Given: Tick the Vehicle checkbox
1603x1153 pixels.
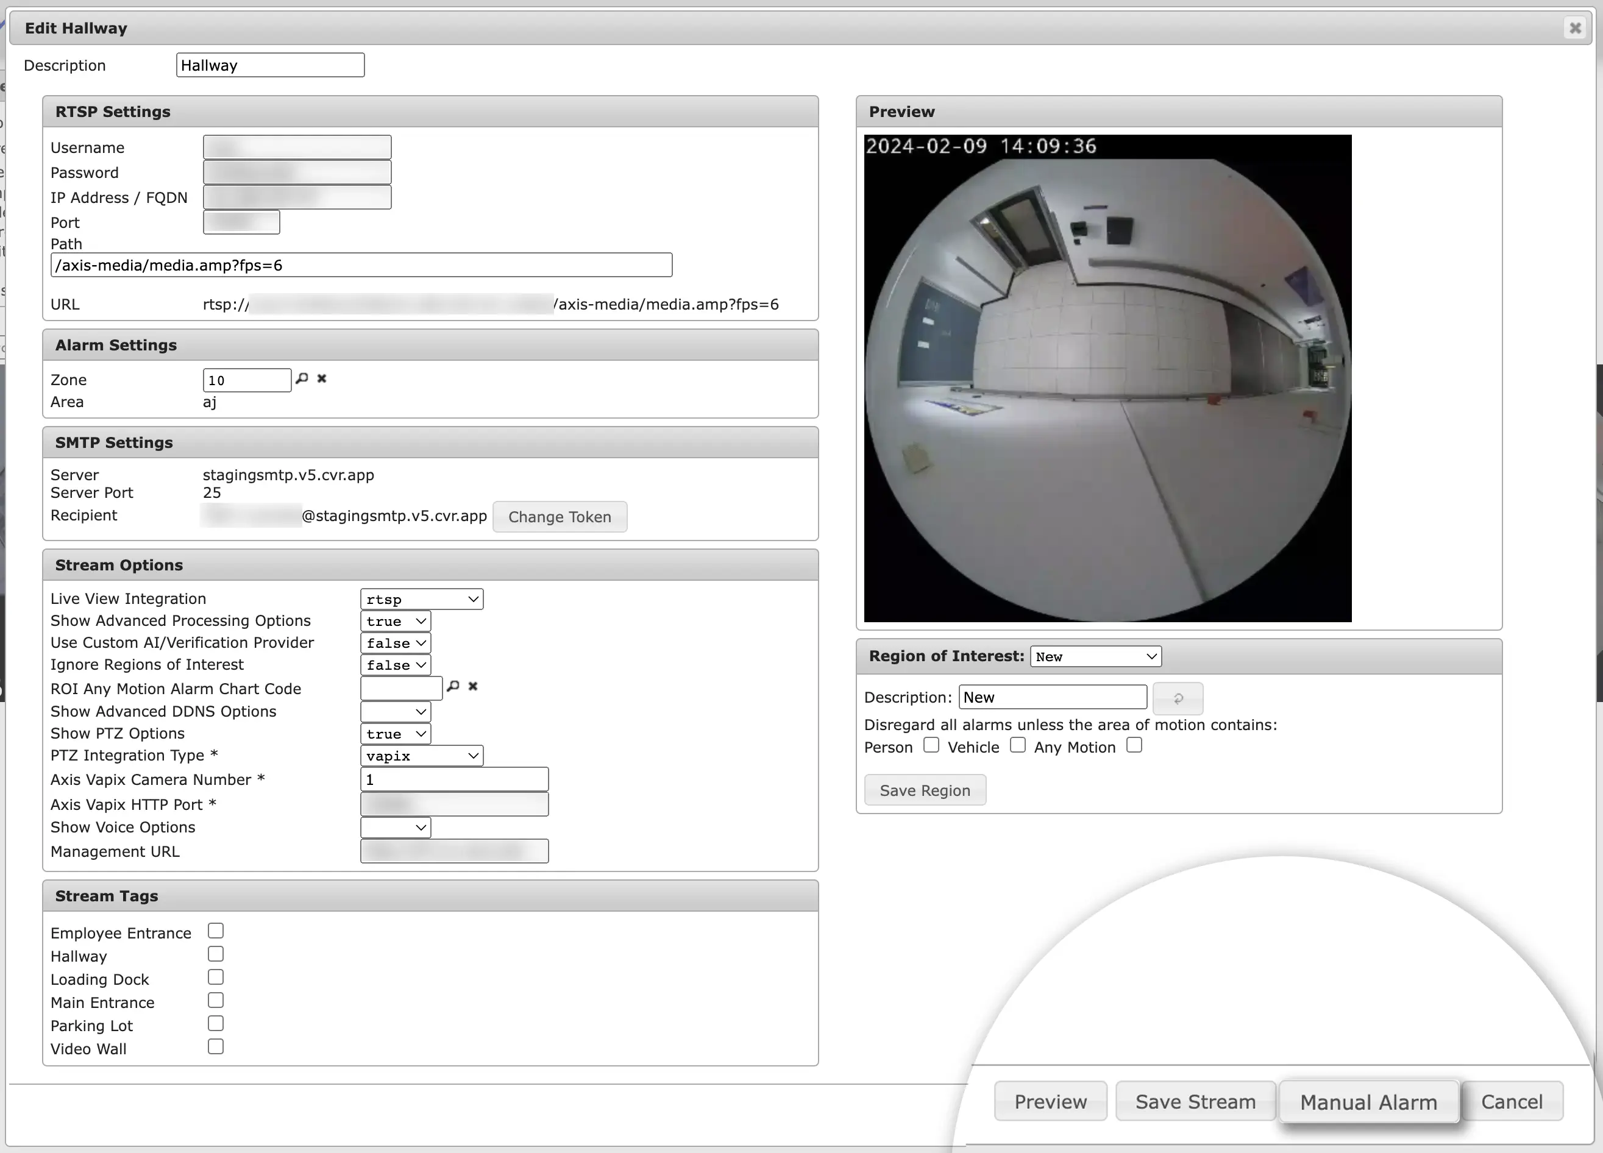Looking at the screenshot, I should point(1017,745).
